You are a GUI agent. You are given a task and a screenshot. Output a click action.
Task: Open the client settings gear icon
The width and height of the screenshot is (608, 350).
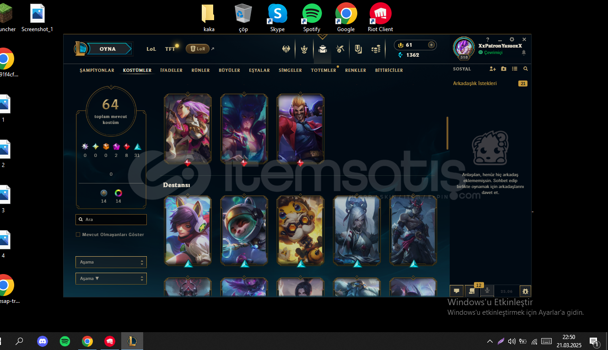click(x=512, y=40)
